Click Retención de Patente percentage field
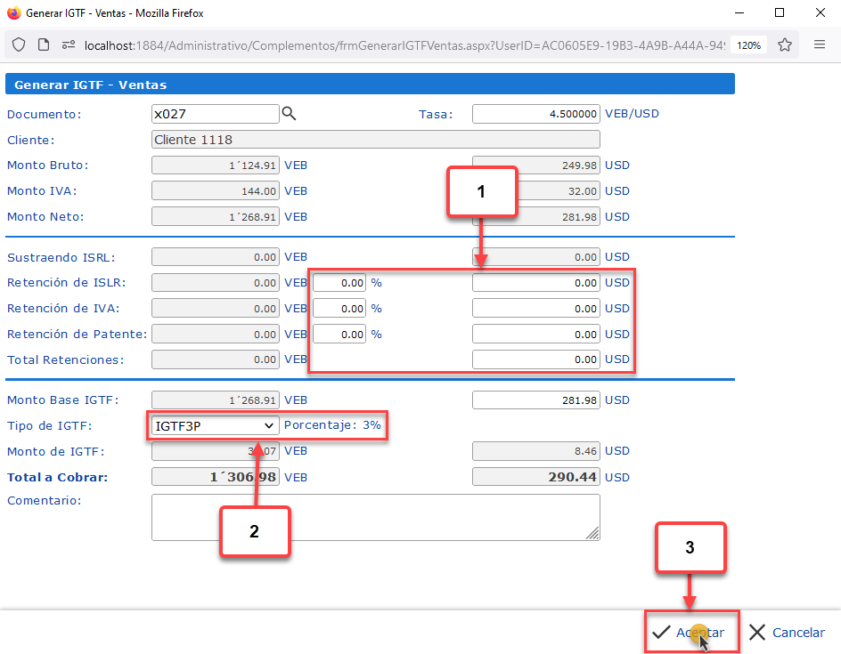Screen dimensions: 841x654 tap(339, 335)
